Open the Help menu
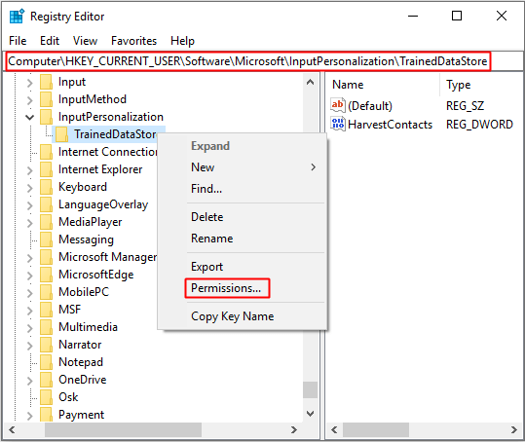This screenshot has height=442, width=525. click(182, 41)
